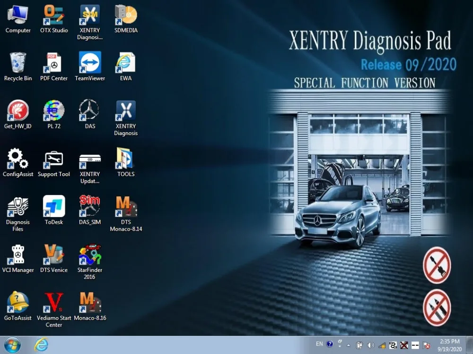Open the EWA shortcut
473x354 pixels.
pyautogui.click(x=126, y=67)
